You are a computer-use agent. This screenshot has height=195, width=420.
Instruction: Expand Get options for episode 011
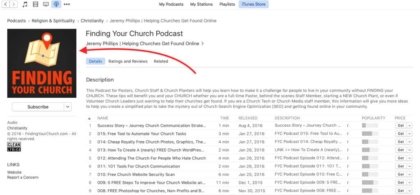tap(410, 166)
